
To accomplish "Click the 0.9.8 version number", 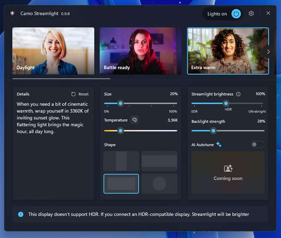I will (x=65, y=14).
